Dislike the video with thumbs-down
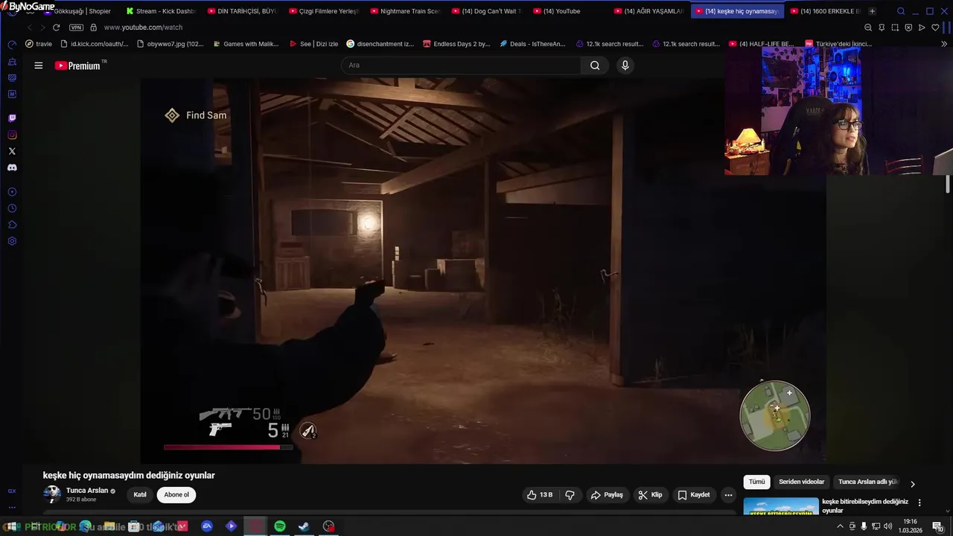Image resolution: width=953 pixels, height=536 pixels. (570, 495)
